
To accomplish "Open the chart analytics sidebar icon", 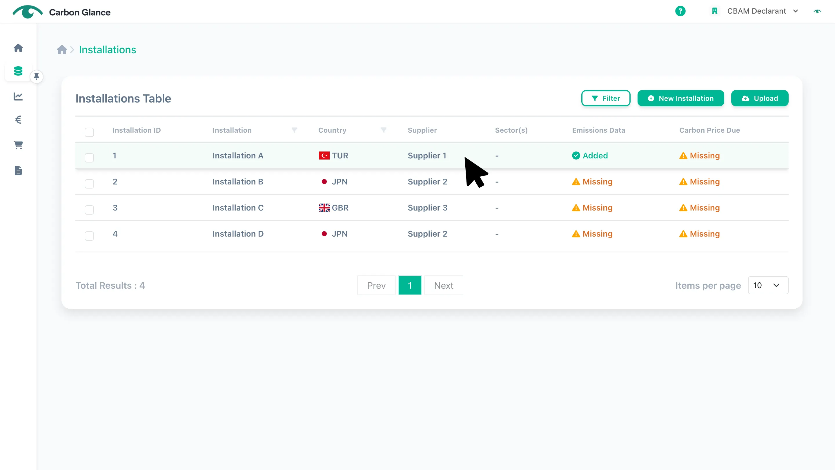I will click(18, 96).
